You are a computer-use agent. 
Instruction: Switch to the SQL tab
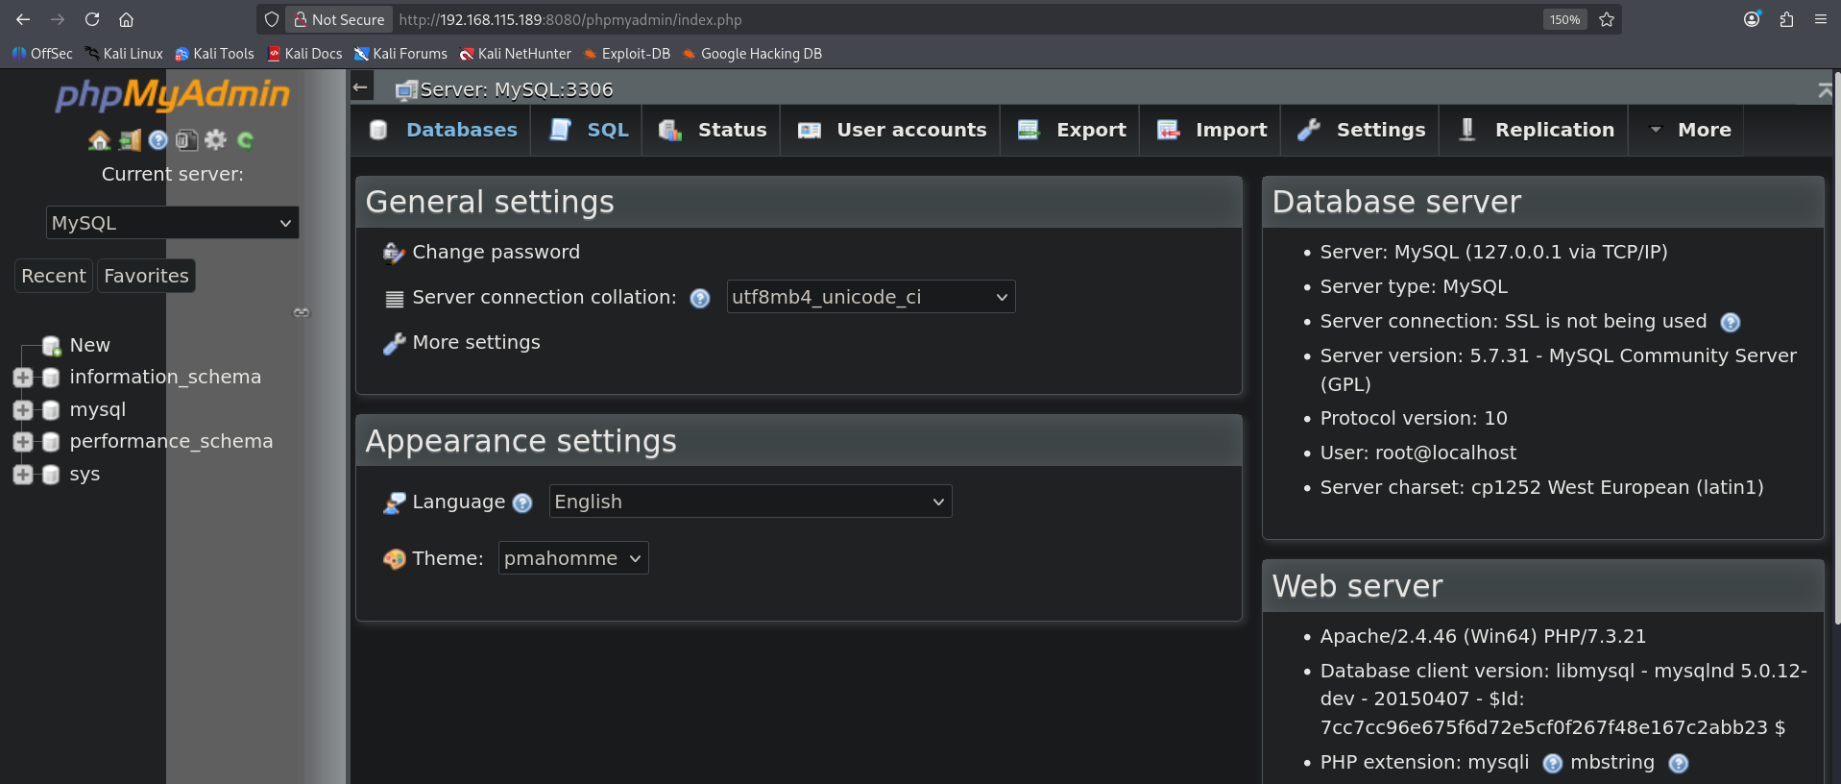click(x=589, y=130)
